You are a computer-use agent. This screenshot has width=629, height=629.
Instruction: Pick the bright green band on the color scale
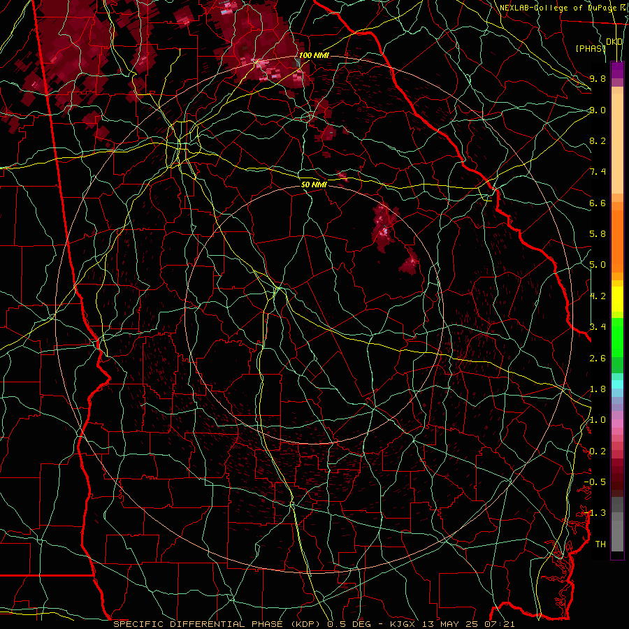pyautogui.click(x=617, y=337)
